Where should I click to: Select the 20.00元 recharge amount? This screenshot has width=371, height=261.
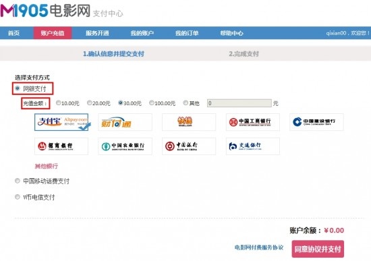[89, 103]
